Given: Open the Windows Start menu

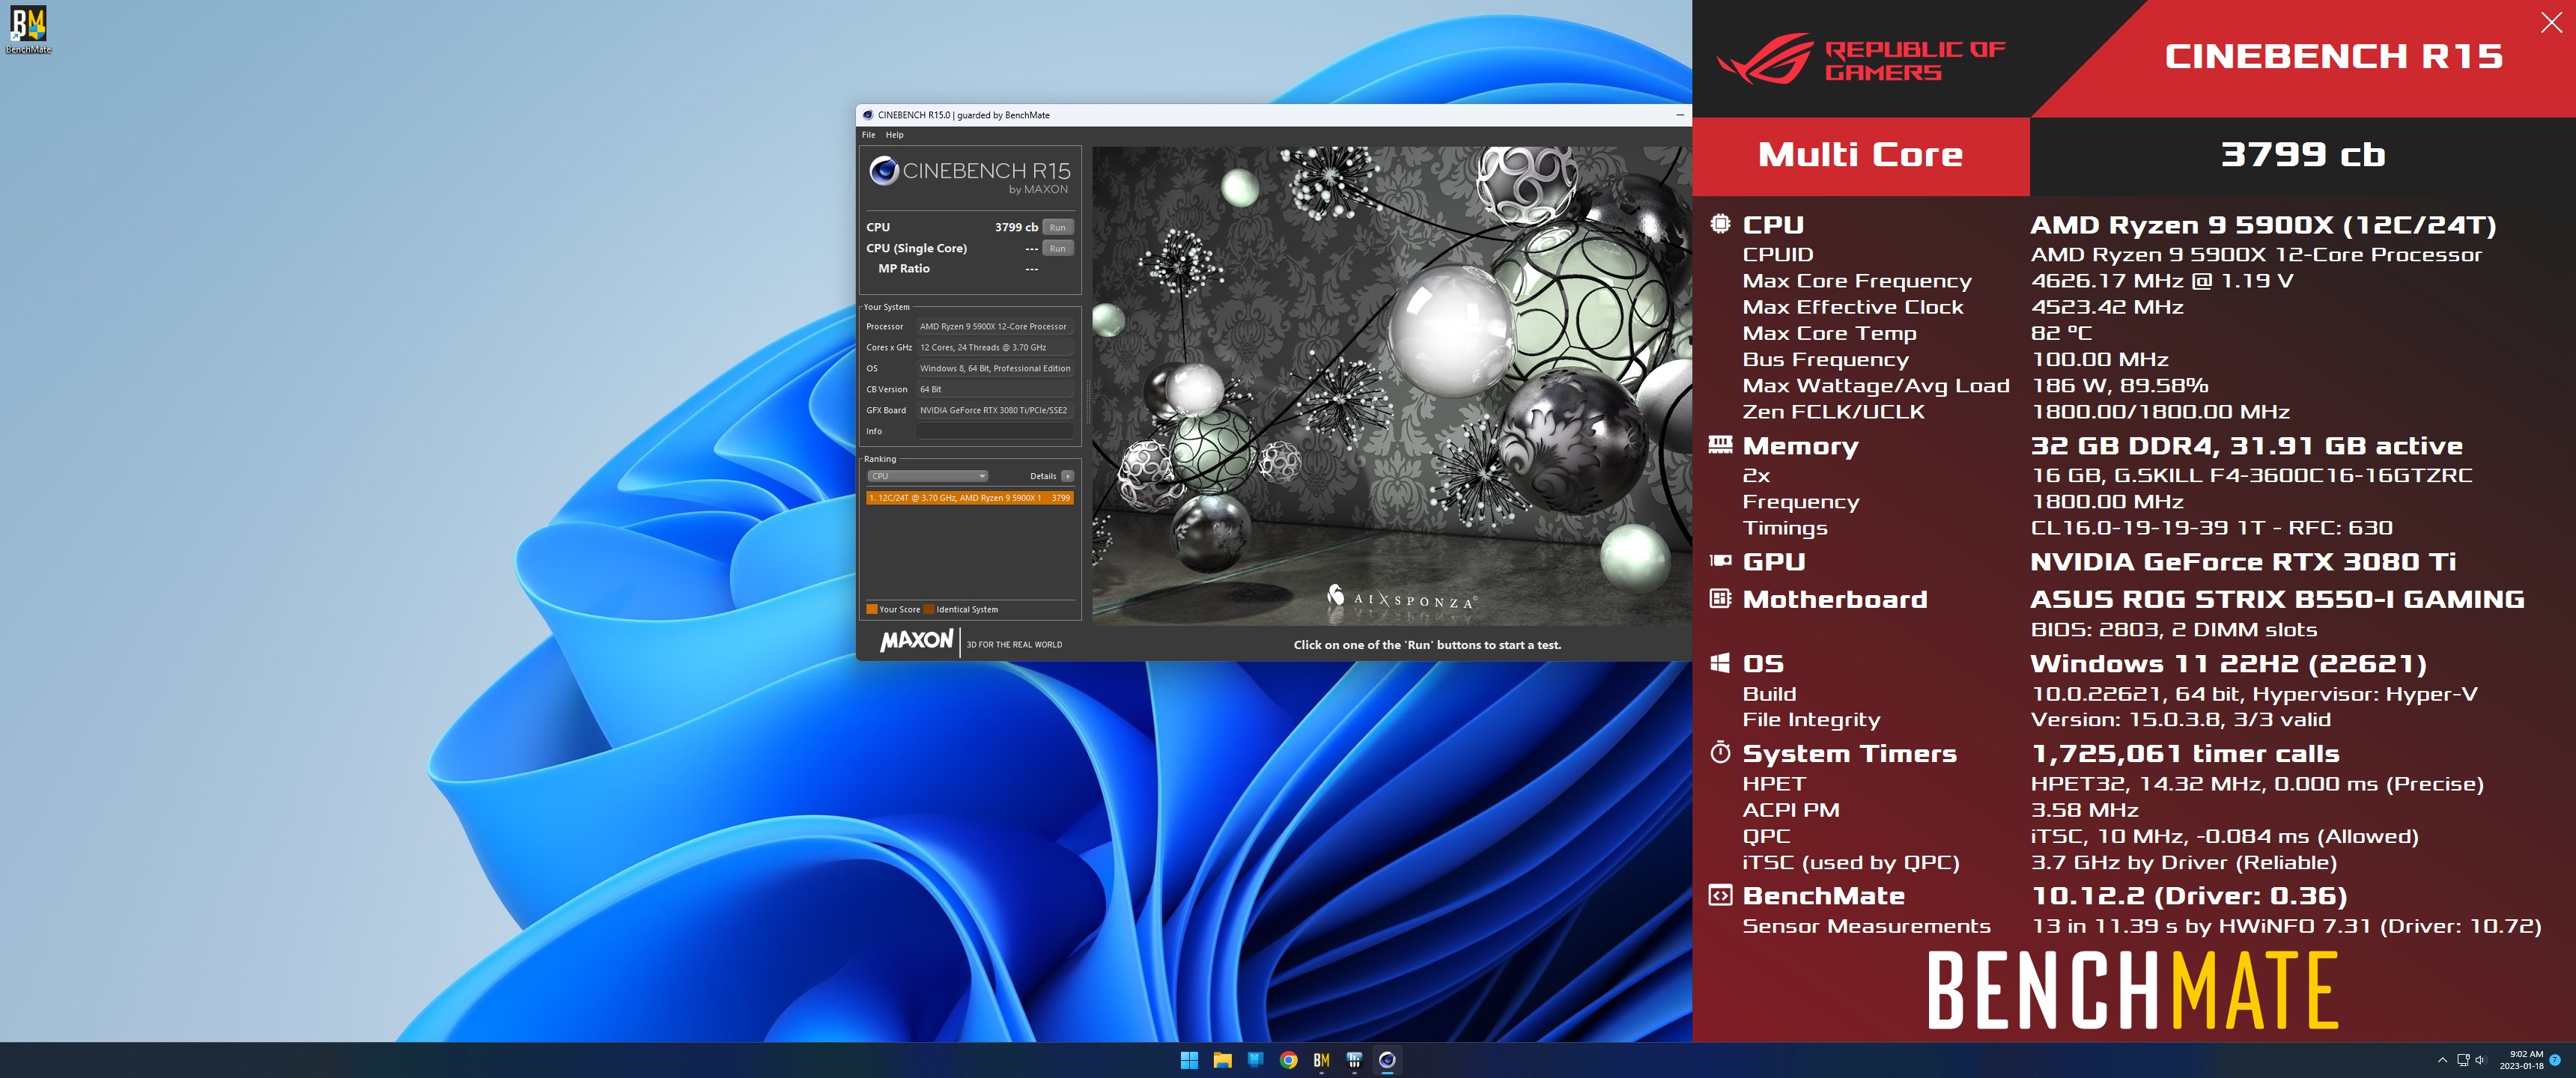Looking at the screenshot, I should (1189, 1060).
